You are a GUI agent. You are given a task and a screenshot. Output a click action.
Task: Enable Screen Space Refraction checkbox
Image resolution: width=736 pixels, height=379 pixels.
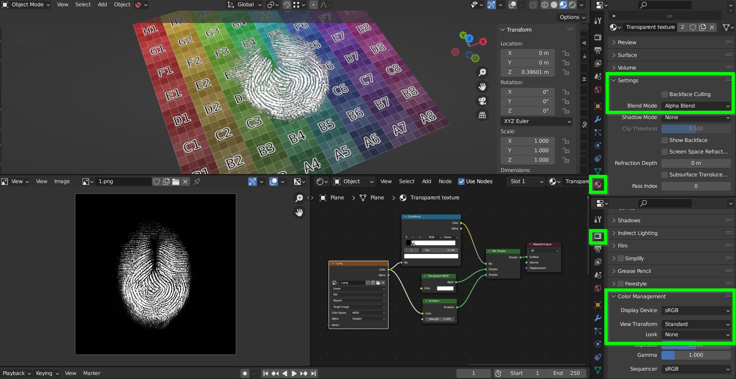click(665, 152)
